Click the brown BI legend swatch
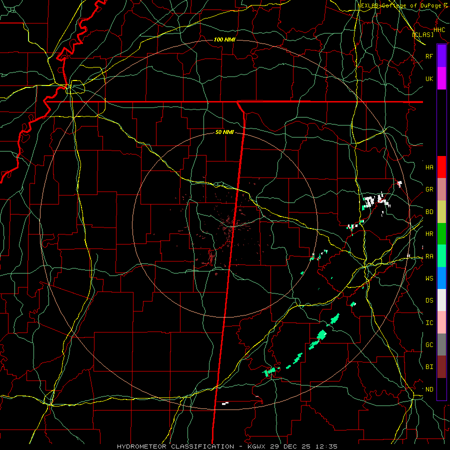The width and height of the screenshot is (450, 450). point(441,367)
